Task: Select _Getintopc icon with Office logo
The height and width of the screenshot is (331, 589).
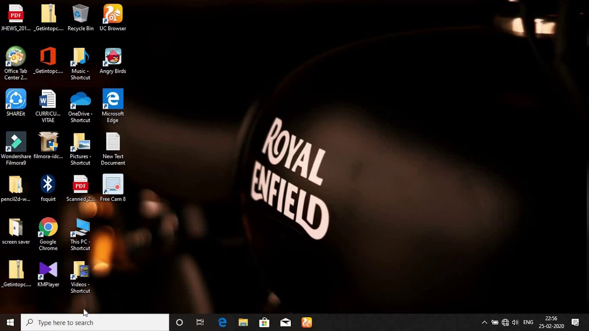Action: tap(48, 61)
